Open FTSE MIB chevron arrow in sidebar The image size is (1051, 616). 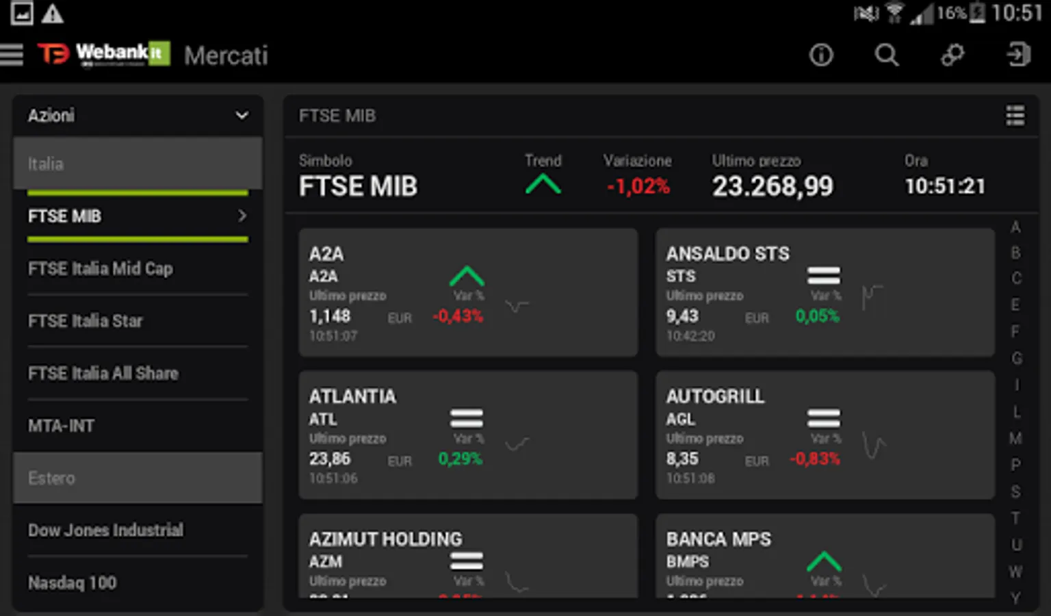[x=242, y=216]
